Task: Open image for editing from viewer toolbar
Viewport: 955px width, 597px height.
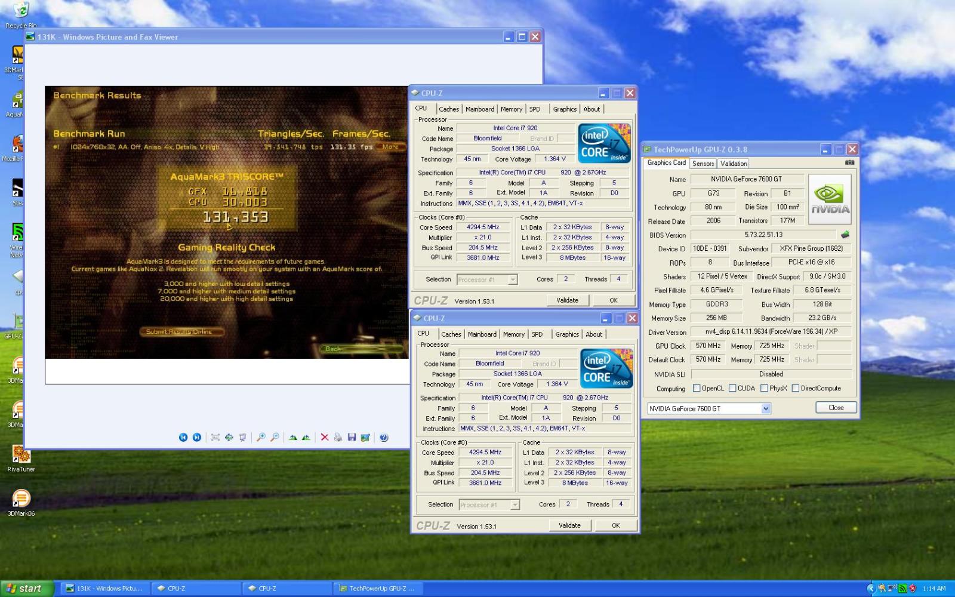Action: click(x=365, y=438)
